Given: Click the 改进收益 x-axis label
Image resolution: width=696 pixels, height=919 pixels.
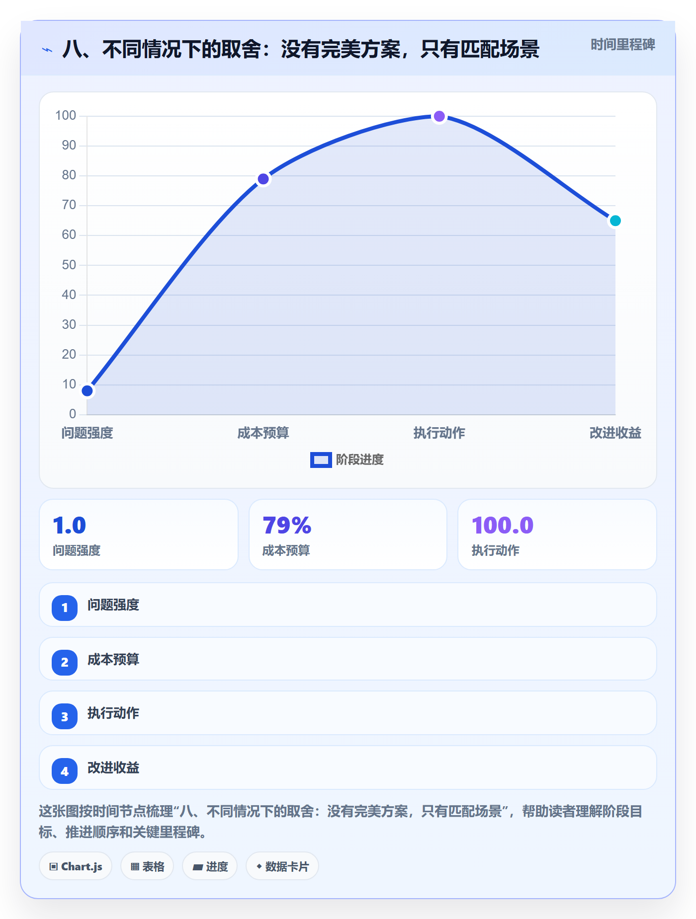Looking at the screenshot, I should click(x=615, y=433).
